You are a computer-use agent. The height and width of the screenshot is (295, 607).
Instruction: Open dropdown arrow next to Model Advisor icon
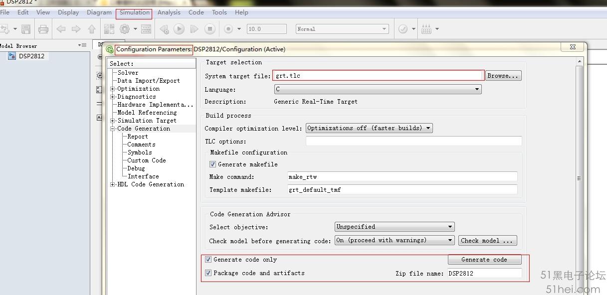click(413, 29)
